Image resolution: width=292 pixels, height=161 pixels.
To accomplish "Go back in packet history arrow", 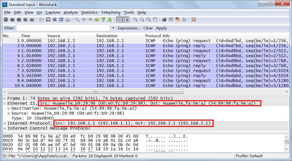I will (x=84, y=20).
